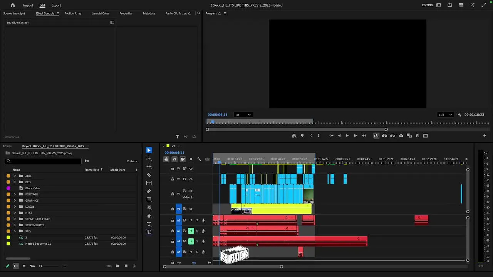
Task: Open the Full playback resolution dropdown
Action: click(446, 115)
